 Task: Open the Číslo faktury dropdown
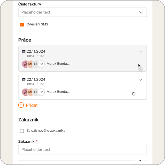[x=82, y=12]
